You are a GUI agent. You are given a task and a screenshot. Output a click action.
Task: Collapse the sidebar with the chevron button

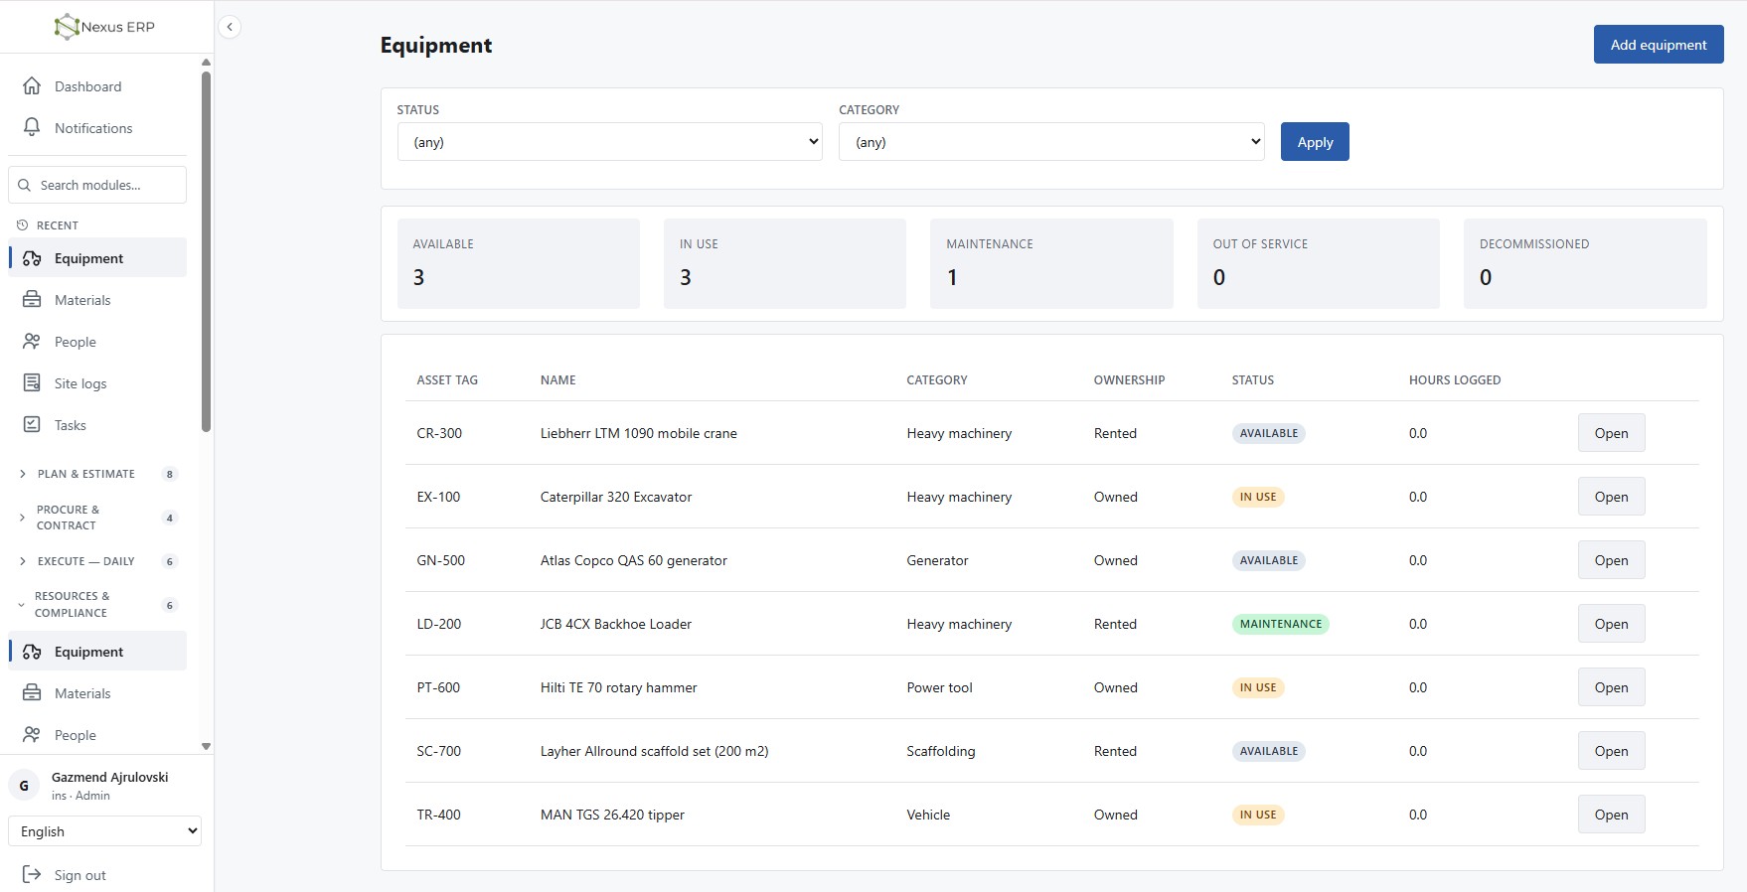[230, 27]
